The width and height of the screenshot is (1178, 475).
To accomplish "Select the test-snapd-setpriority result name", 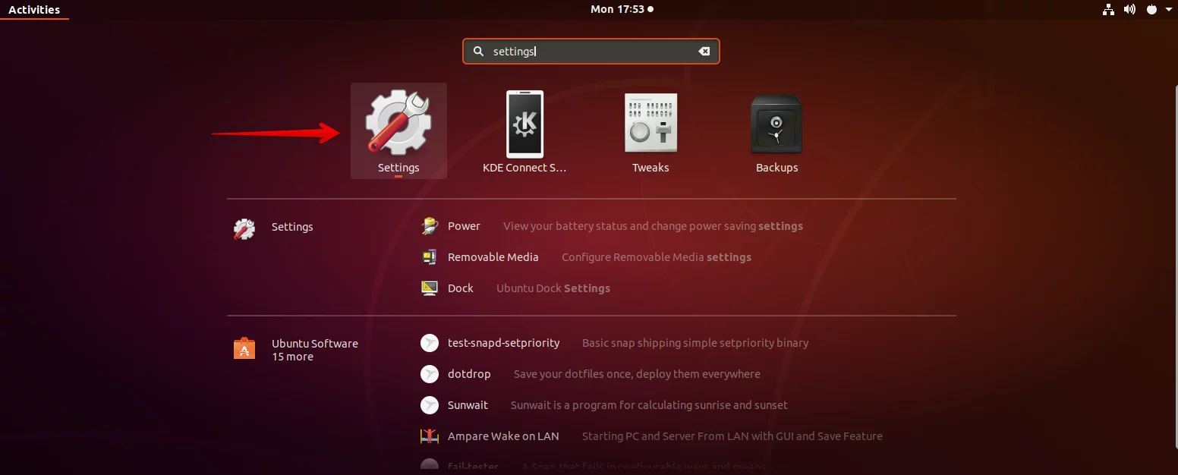I will coord(504,343).
